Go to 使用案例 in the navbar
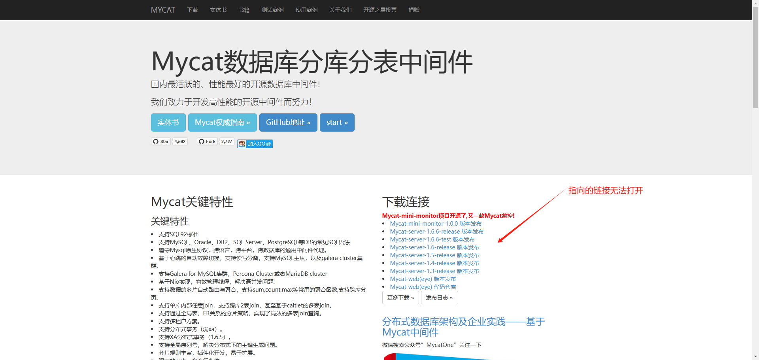 click(306, 10)
